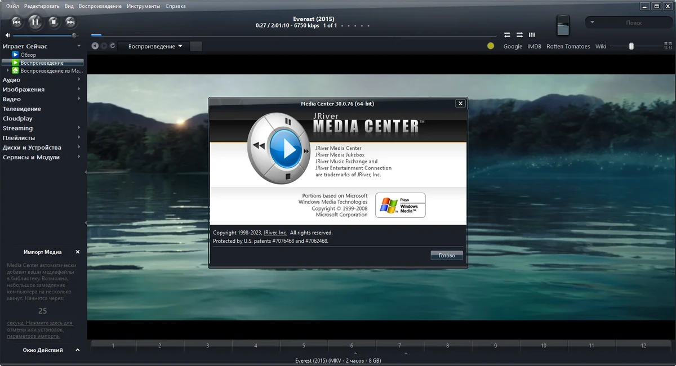Image resolution: width=676 pixels, height=366 pixels.
Task: Click the Everest (2015) title in the top display
Action: (314, 19)
